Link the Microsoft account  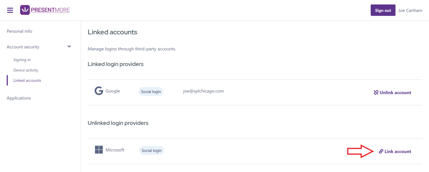[398, 151]
